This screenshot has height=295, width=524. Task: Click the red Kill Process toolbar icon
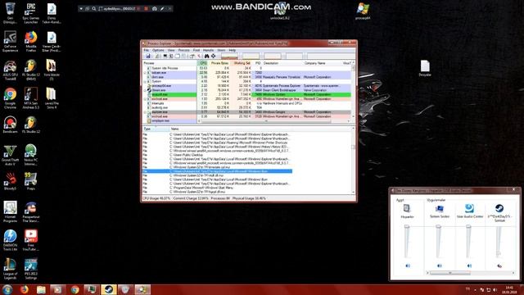point(199,57)
